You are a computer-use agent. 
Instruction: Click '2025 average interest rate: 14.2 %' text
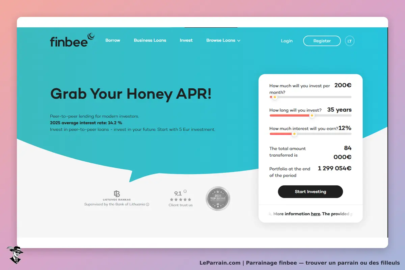[86, 123]
